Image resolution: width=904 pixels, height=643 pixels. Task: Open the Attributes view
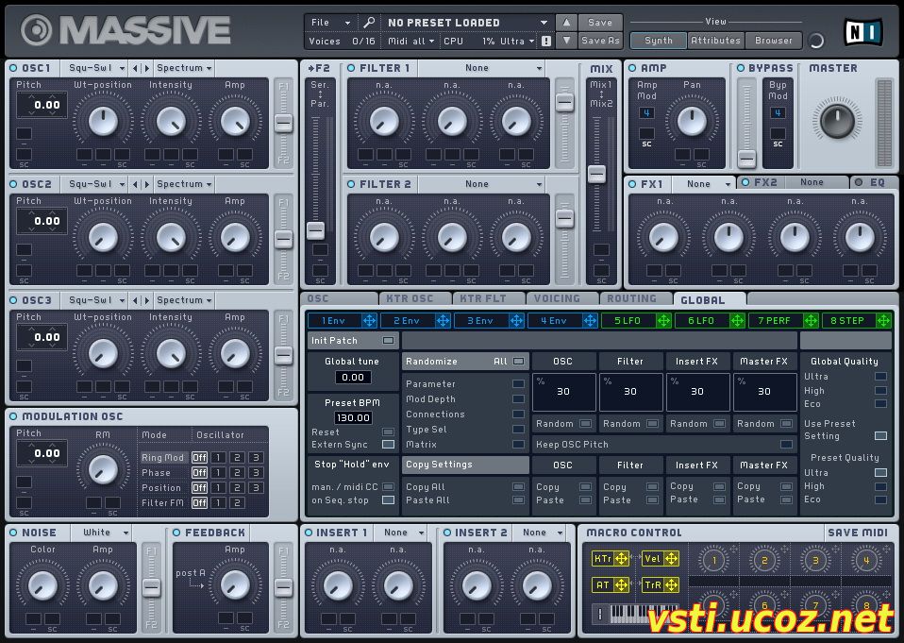coord(715,41)
